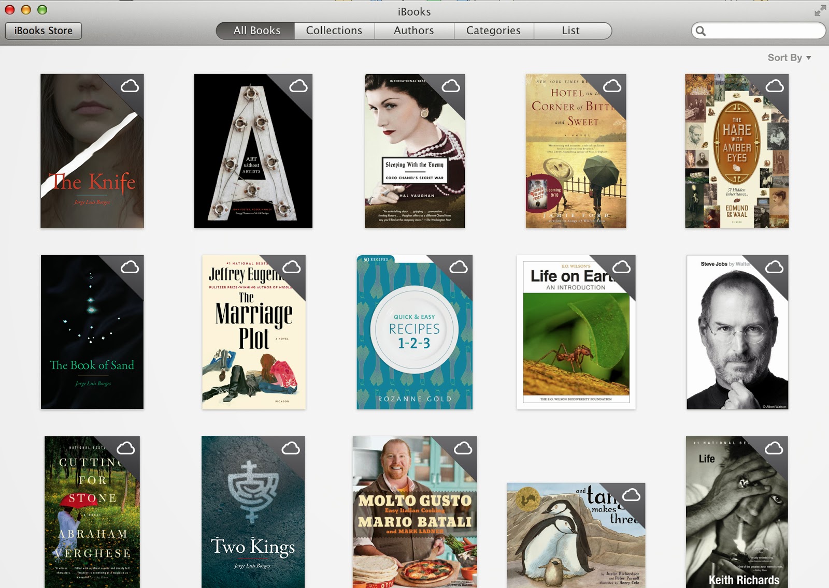This screenshot has width=829, height=588.
Task: Click the cloud icon on Keith Richards' Life
Action: [x=774, y=448]
